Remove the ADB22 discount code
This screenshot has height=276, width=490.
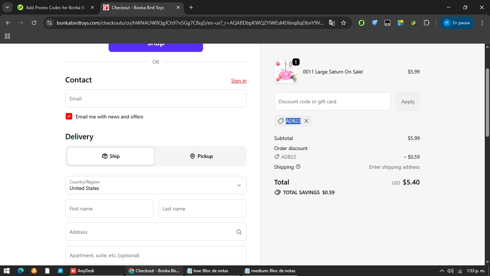[306, 121]
